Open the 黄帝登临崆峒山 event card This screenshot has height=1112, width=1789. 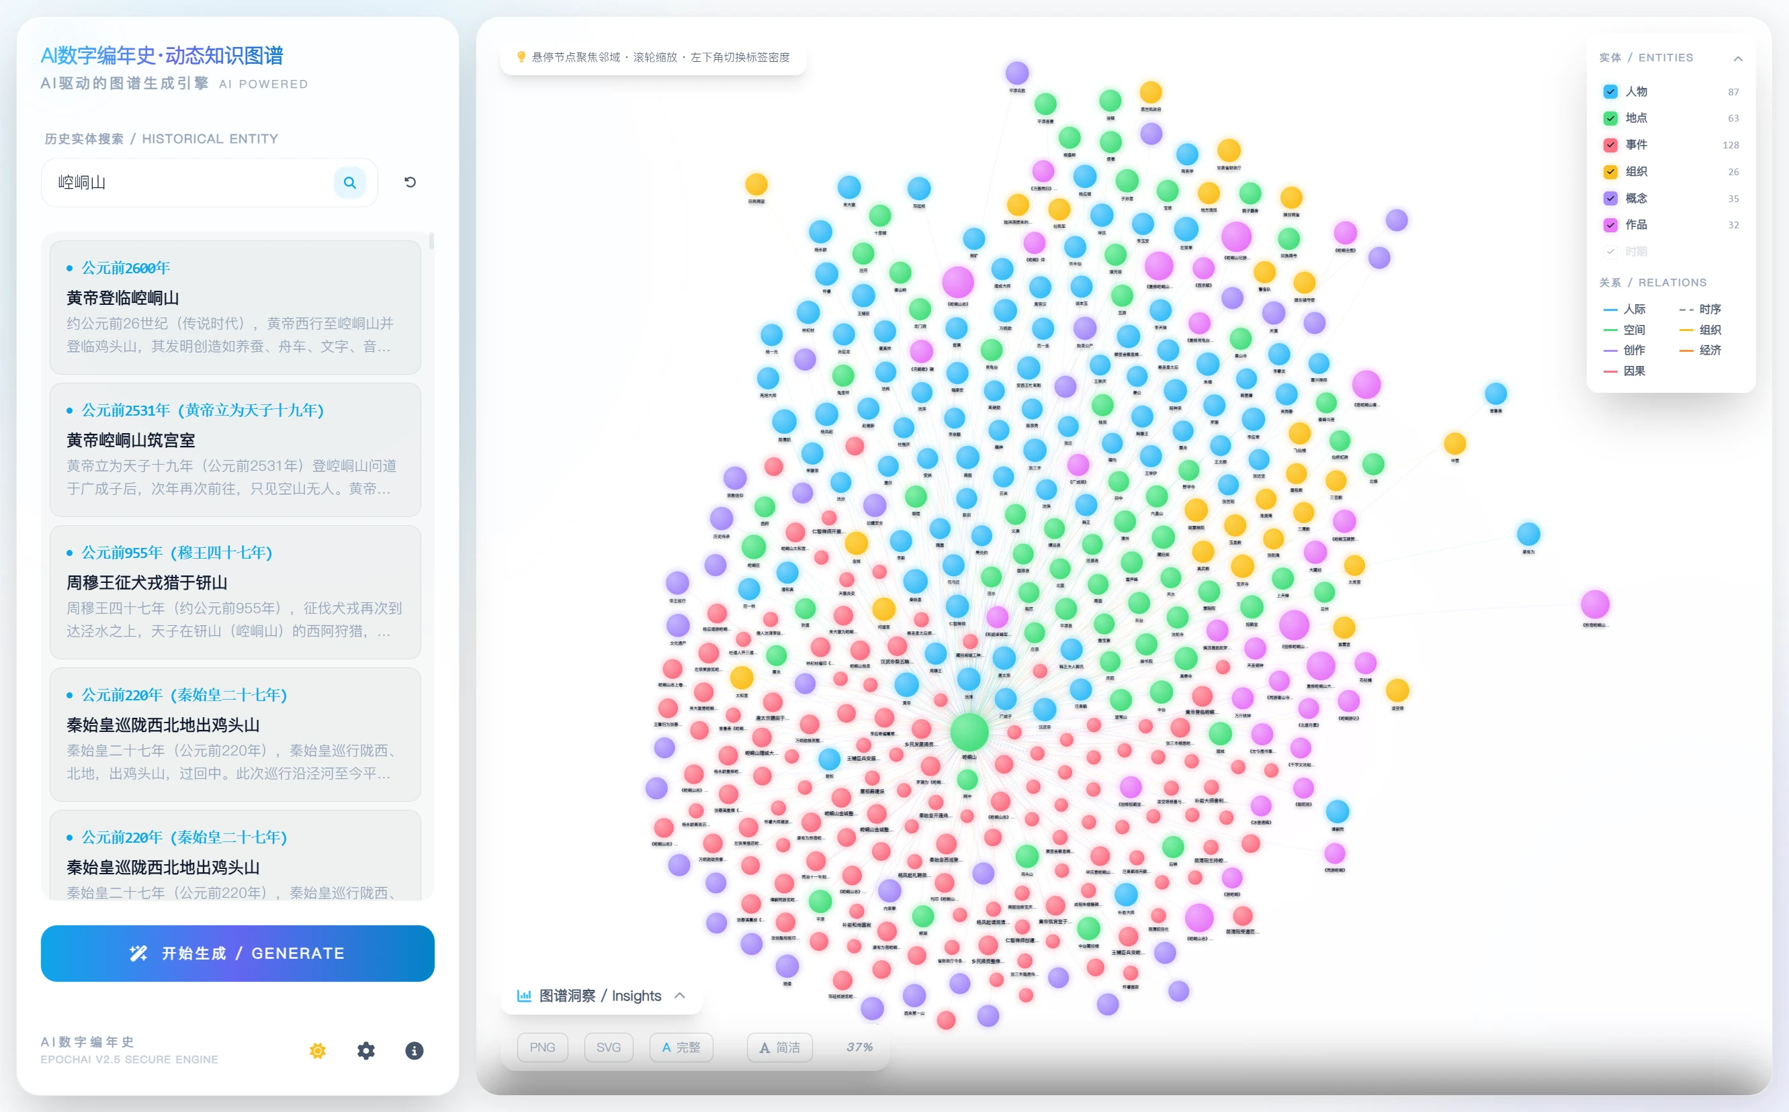(x=235, y=308)
